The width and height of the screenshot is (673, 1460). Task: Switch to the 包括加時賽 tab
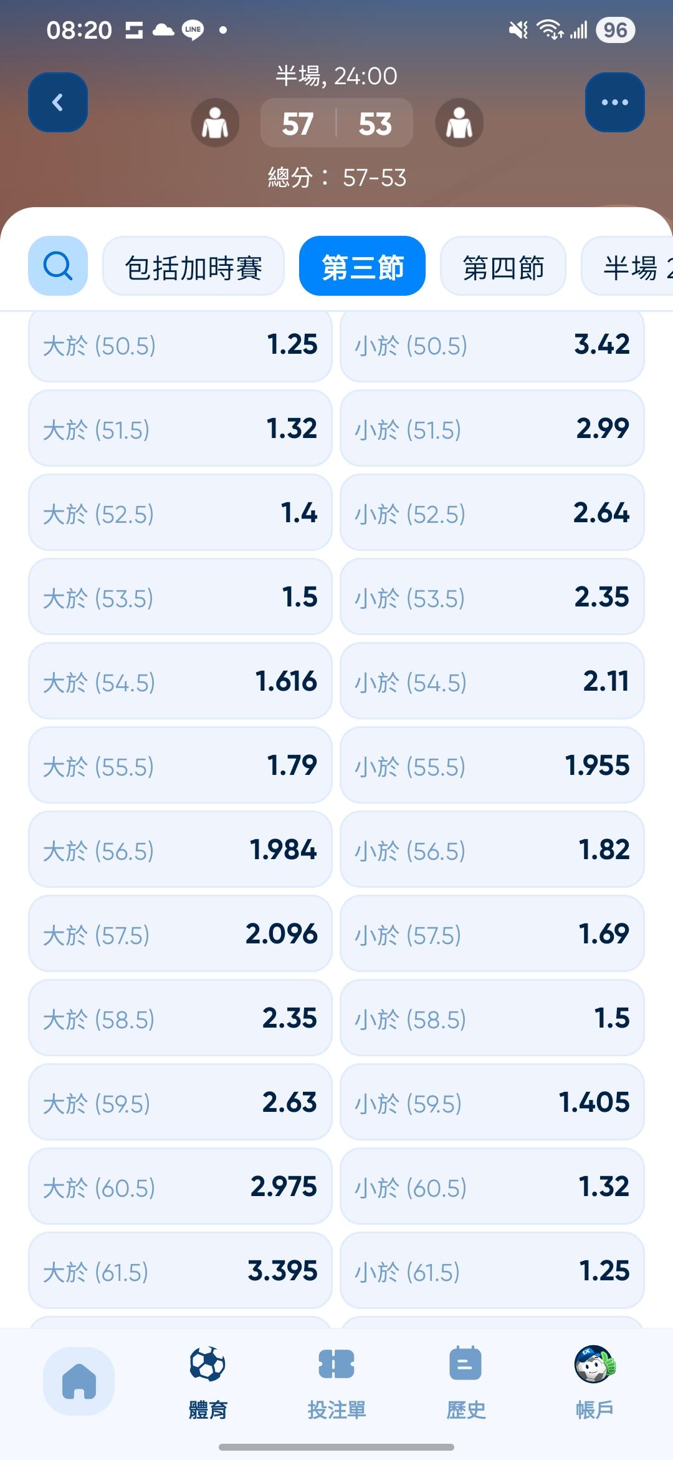[x=193, y=267]
